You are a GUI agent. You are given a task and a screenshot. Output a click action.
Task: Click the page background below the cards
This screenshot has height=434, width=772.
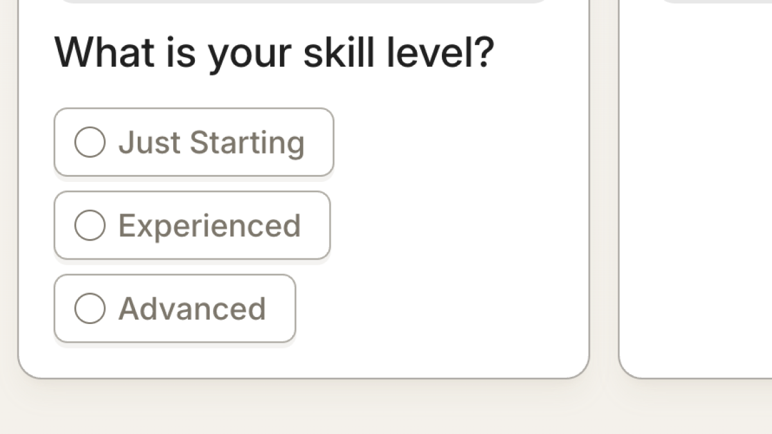click(x=386, y=408)
